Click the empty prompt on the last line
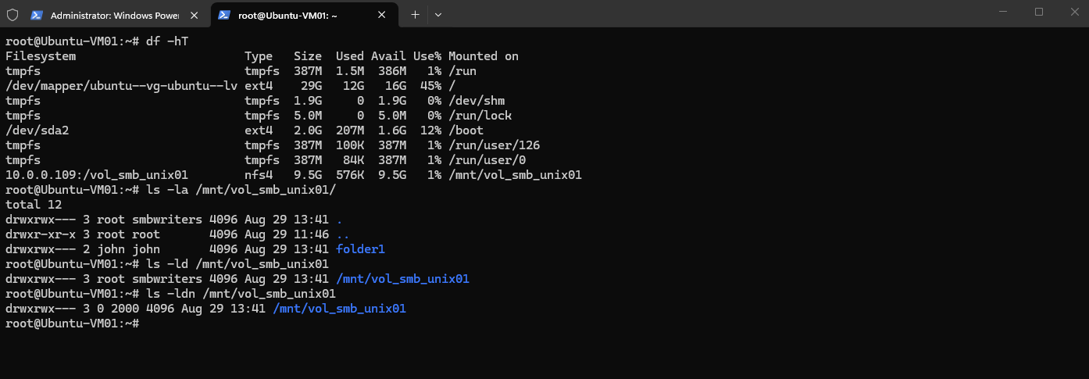1089x379 pixels. tap(73, 324)
